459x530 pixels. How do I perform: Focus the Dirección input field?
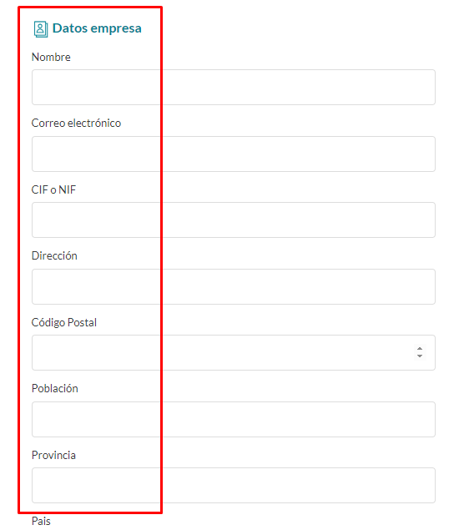pyautogui.click(x=234, y=286)
